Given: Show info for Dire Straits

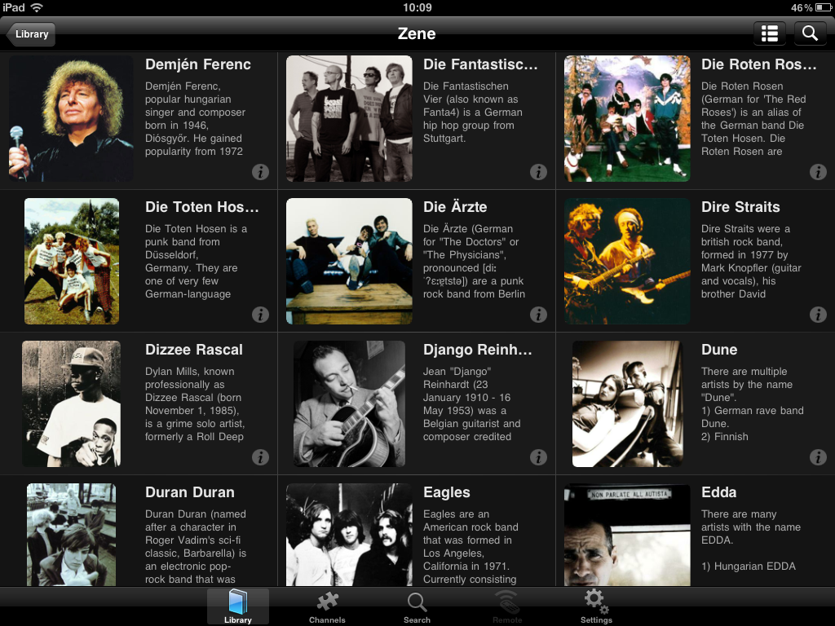Looking at the screenshot, I should [818, 315].
